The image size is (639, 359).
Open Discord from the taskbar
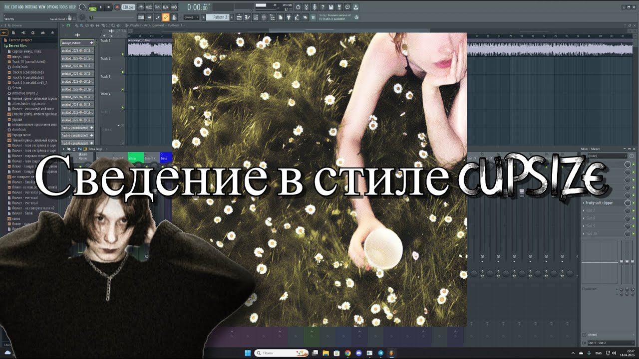358,353
